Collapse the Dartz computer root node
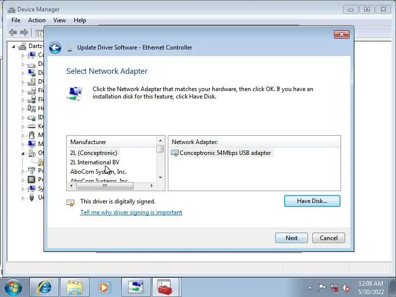This screenshot has height=297, width=396. pyautogui.click(x=14, y=47)
